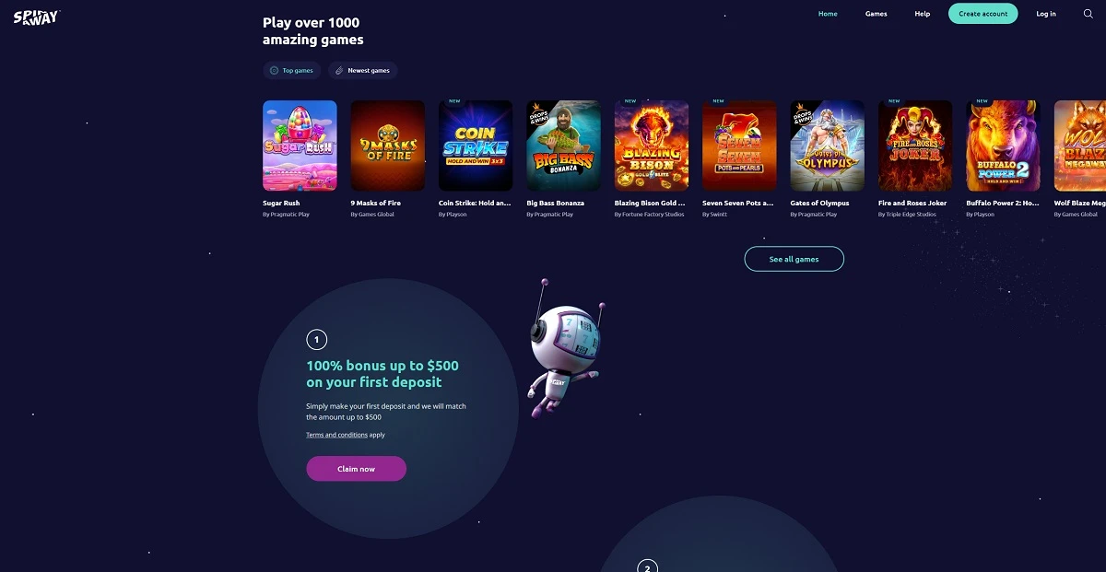Viewport: 1106px width, 572px height.
Task: Open the Terms and conditions link
Action: pos(336,435)
